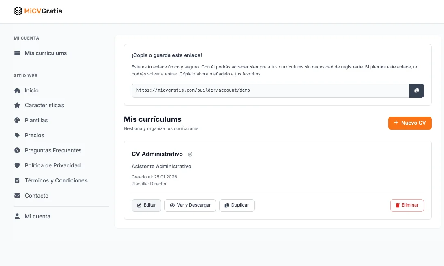Select the Mi cuenta user icon
The width and height of the screenshot is (444, 266).
click(17, 216)
